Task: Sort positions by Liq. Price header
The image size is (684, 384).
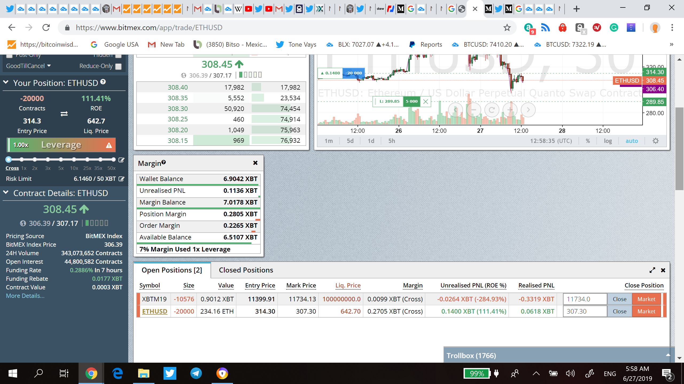Action: coord(348,286)
